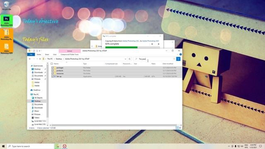265x149 pixels.
Task: Sort by Date modified column header
Action: click(168, 64)
